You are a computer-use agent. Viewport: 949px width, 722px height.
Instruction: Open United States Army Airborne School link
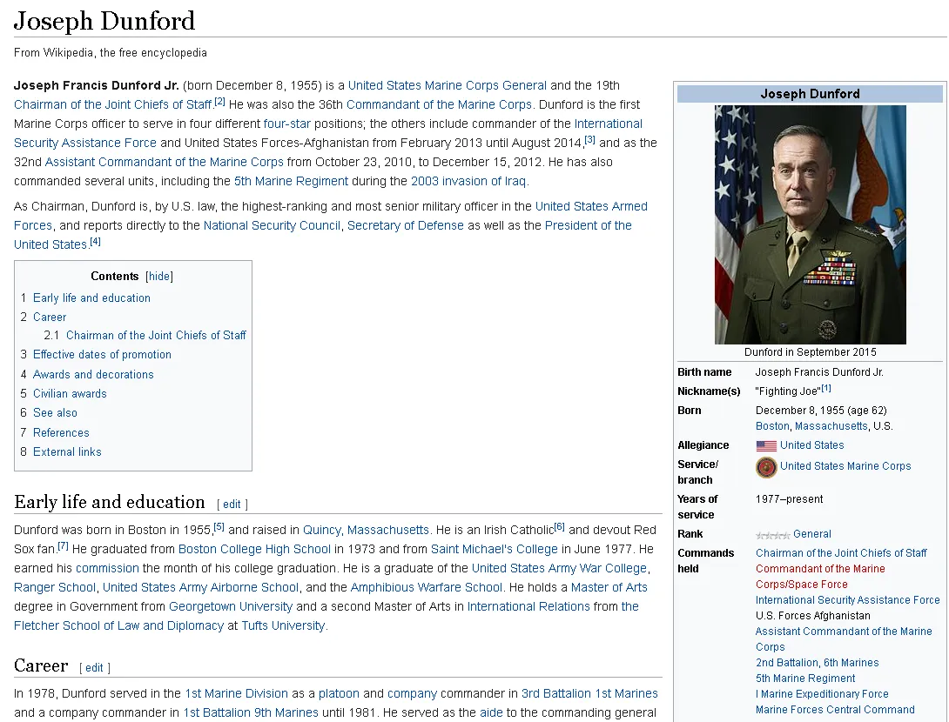[200, 588]
